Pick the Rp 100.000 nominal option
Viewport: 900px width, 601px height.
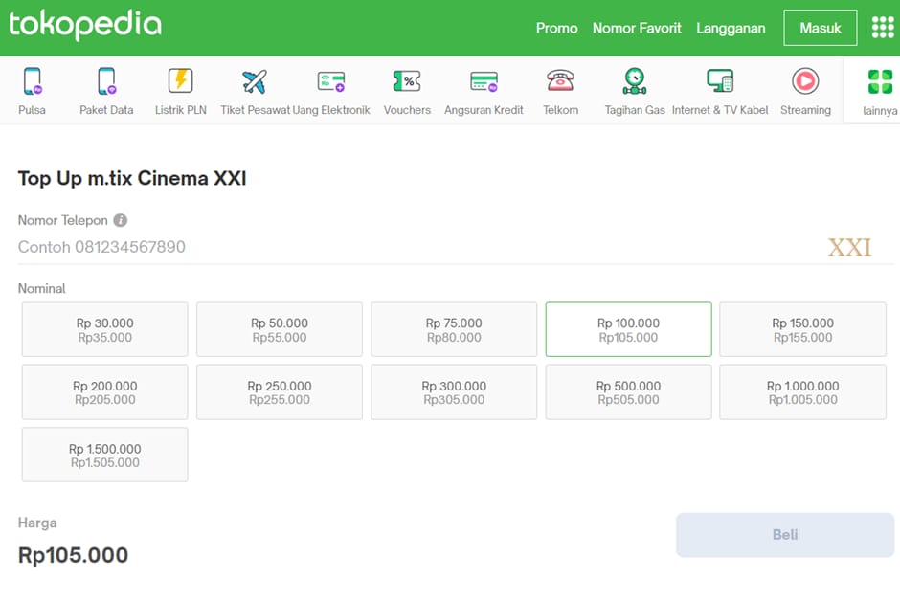pyautogui.click(x=628, y=330)
